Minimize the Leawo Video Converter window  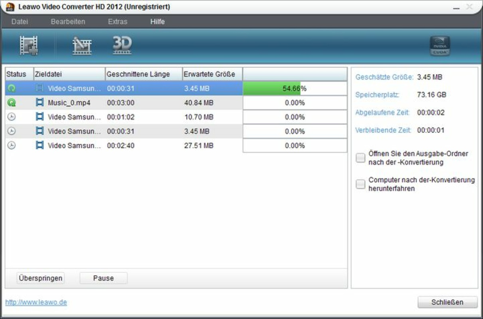(x=456, y=7)
